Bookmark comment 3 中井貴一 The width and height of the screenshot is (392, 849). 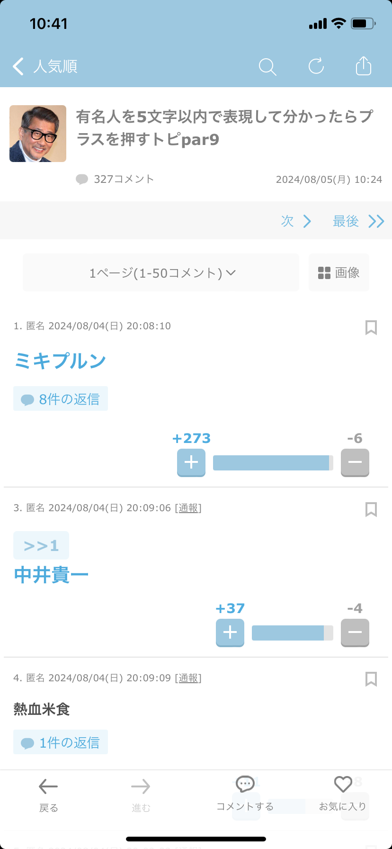(x=371, y=509)
